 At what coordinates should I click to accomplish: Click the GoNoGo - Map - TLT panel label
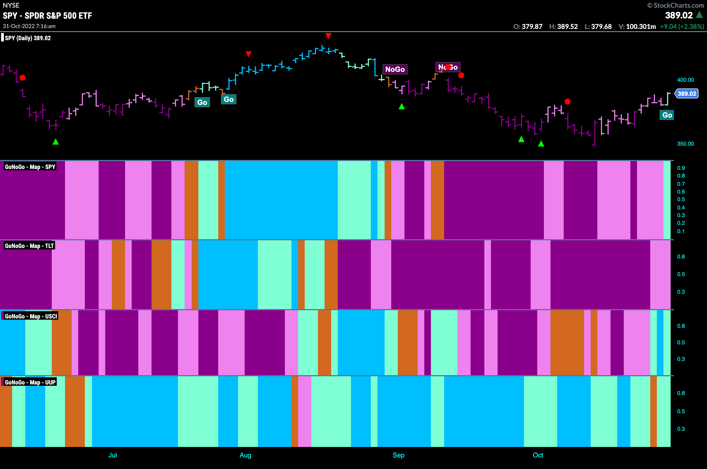[29, 246]
